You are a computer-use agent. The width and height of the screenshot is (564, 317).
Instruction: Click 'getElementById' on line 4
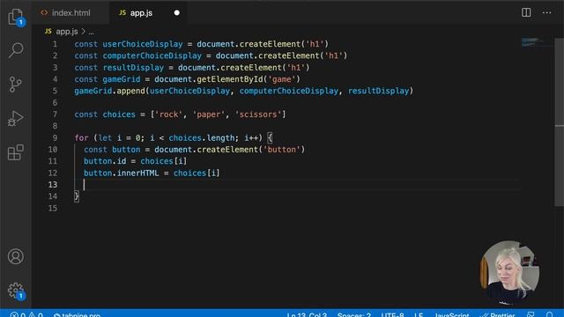[230, 79]
